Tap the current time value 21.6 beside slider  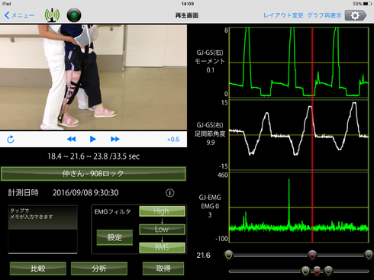click(204, 256)
